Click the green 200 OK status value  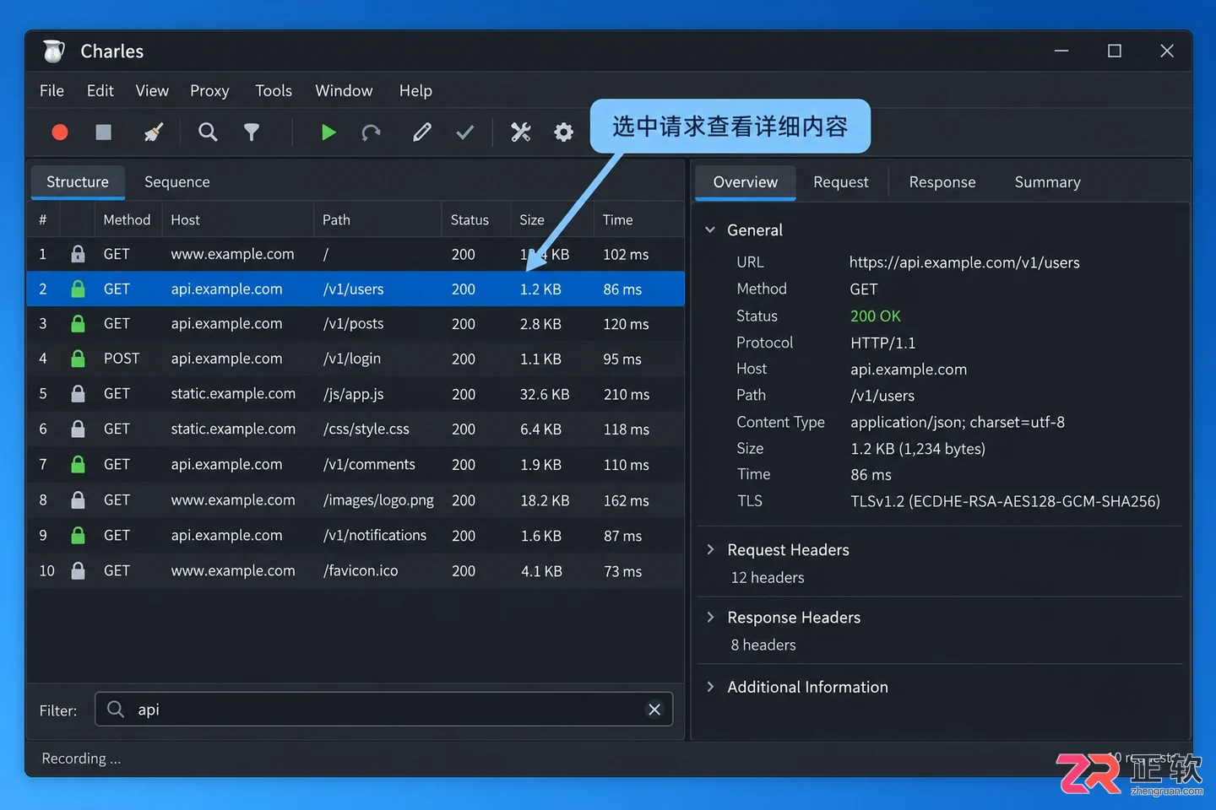(876, 316)
